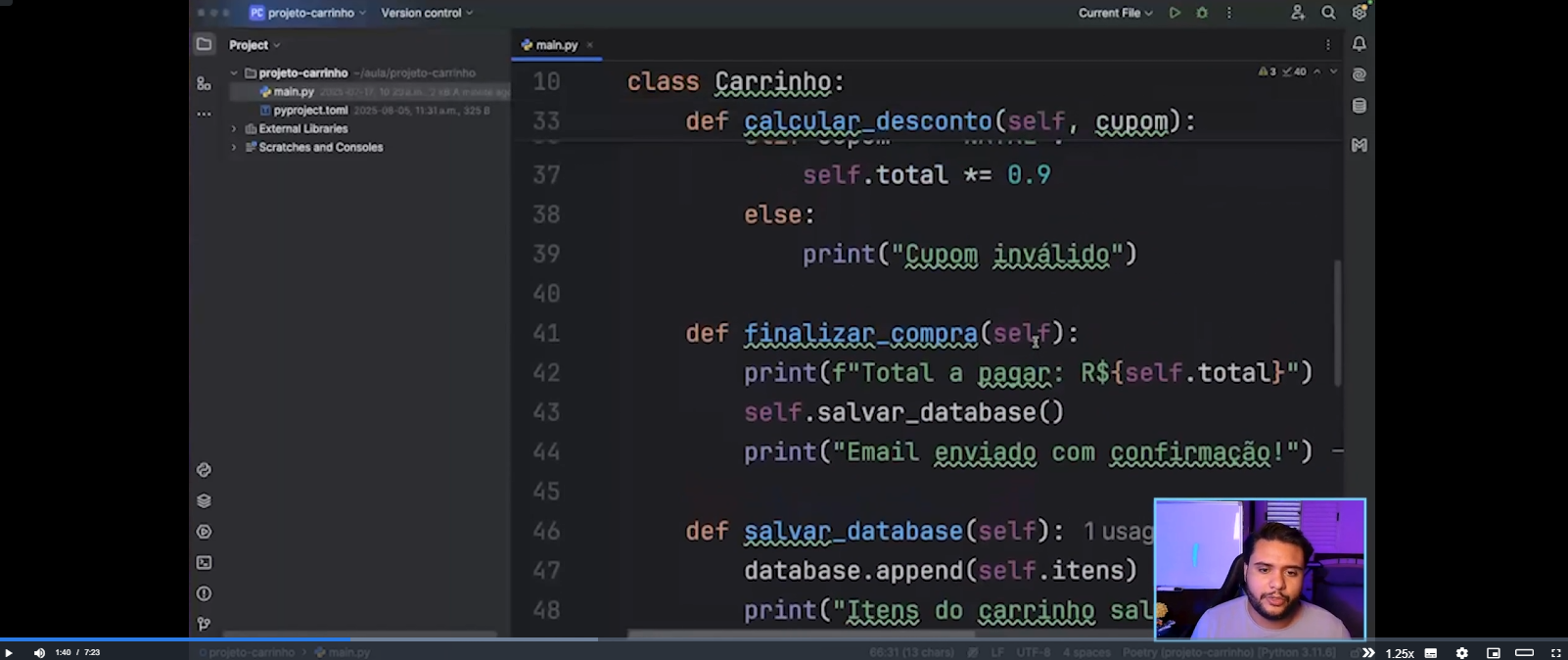This screenshot has height=660, width=1568.
Task: Open the Problems tool window icon
Action: [204, 593]
